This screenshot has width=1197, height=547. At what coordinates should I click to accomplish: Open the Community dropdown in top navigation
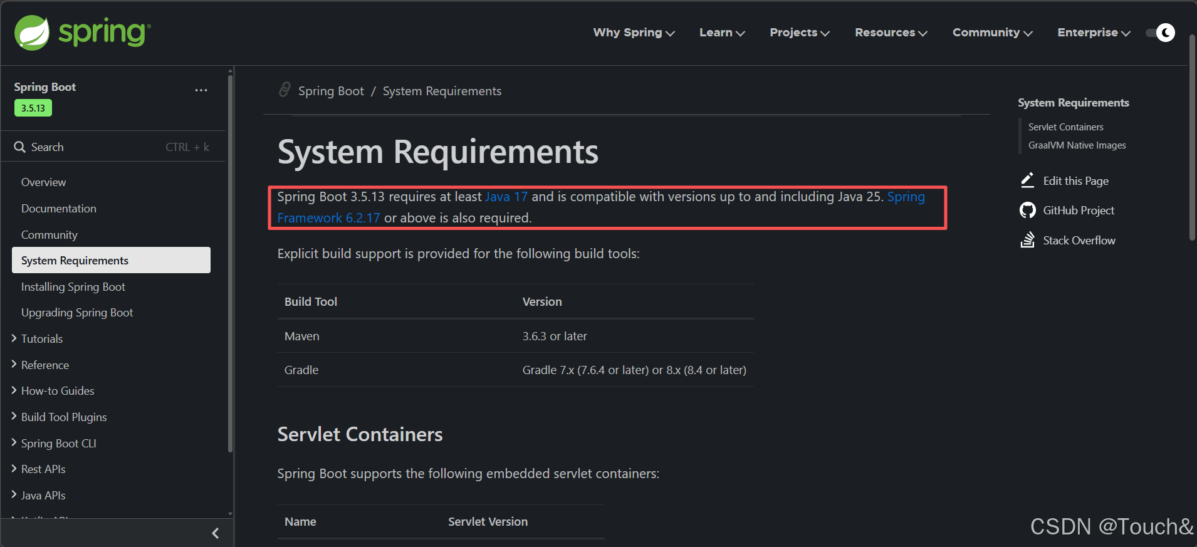click(x=993, y=33)
